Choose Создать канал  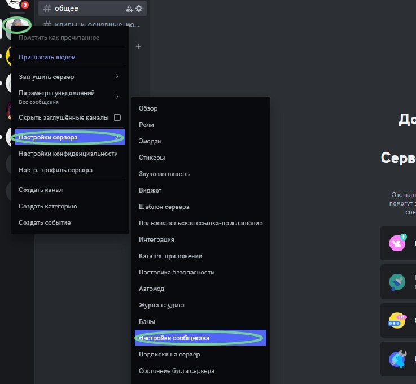70,190
